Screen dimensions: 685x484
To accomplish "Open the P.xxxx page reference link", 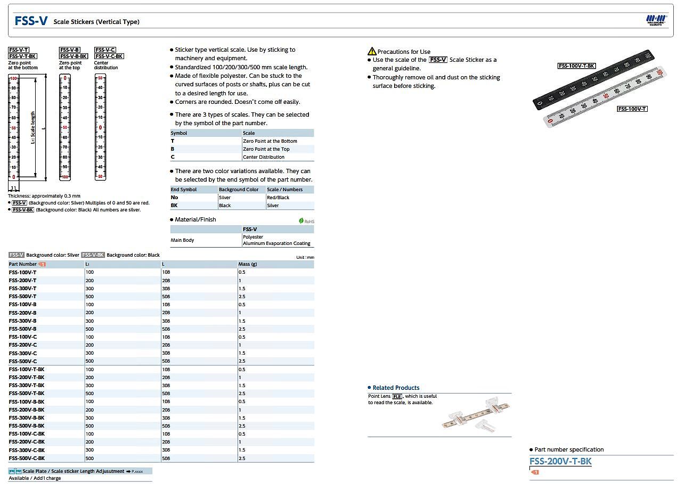I will tap(137, 471).
